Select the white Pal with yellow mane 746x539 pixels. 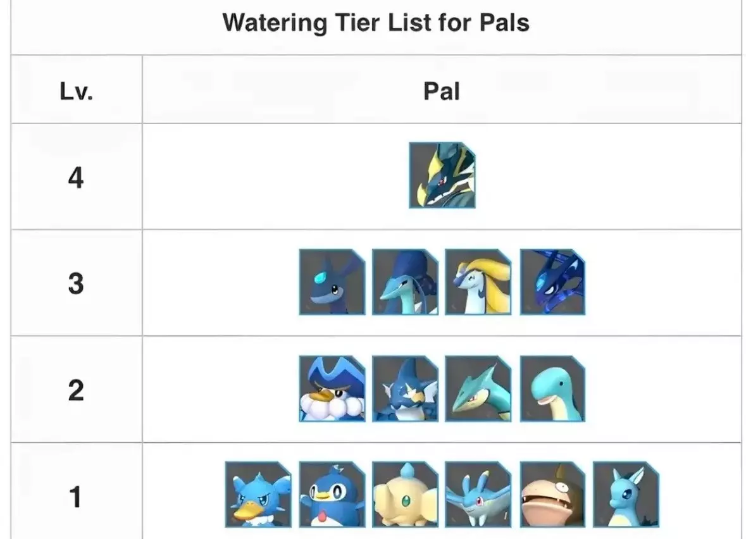478,282
